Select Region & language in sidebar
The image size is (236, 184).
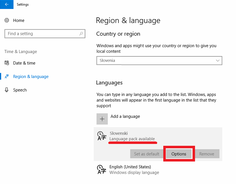tap(31, 76)
